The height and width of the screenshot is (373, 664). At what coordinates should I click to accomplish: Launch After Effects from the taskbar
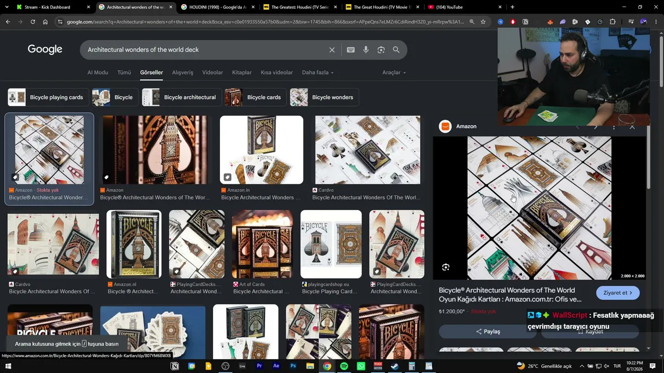pos(276,366)
